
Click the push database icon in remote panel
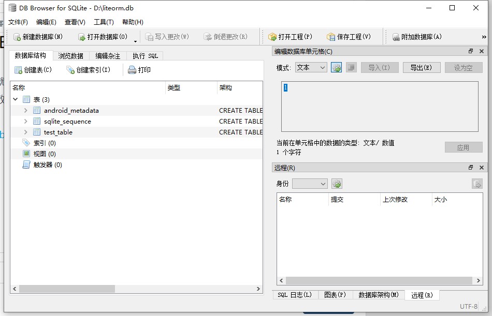coord(477,184)
